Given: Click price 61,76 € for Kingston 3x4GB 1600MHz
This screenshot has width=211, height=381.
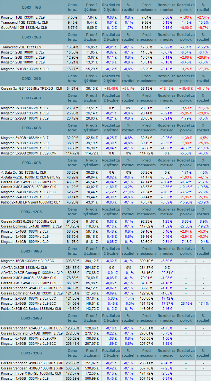Looking at the screenshot, I should (72, 242).
